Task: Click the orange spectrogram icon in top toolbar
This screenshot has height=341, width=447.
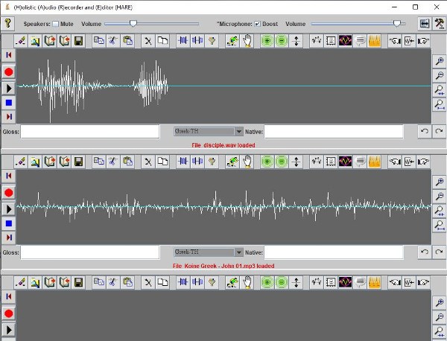Action: (374, 41)
